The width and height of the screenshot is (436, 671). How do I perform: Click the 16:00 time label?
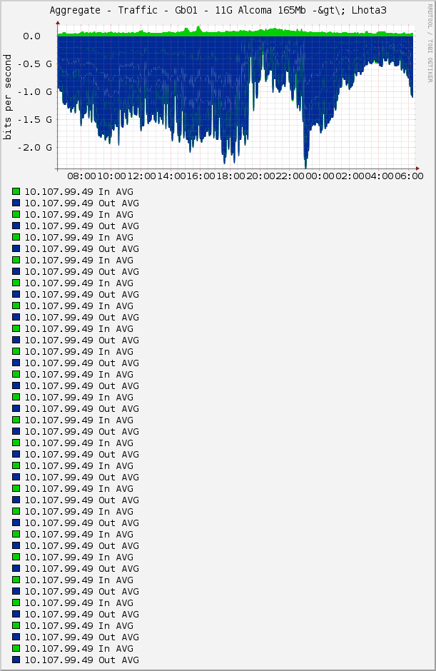(201, 176)
